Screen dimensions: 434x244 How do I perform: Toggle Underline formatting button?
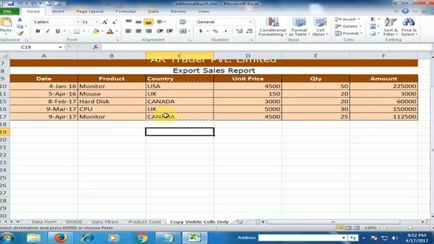[x=58, y=31]
